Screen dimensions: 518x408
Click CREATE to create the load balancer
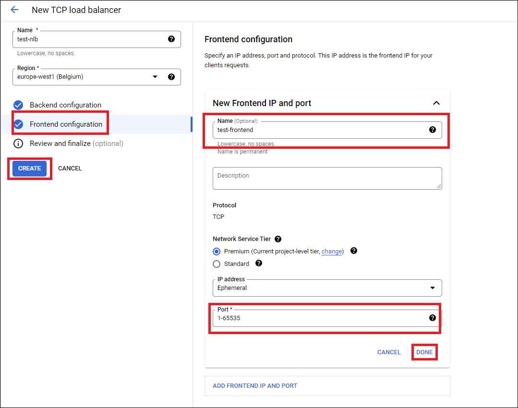(x=29, y=168)
